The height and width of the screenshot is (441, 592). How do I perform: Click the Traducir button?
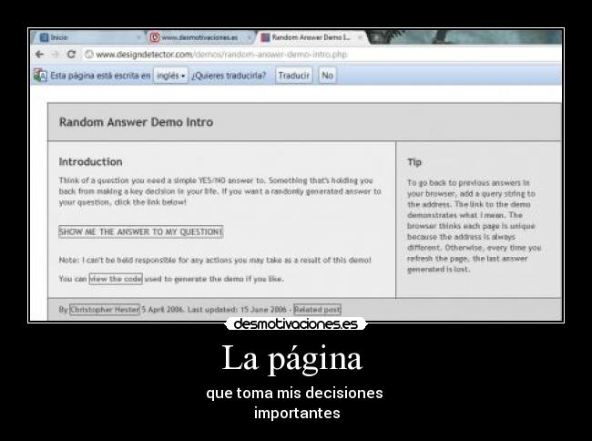coord(294,76)
